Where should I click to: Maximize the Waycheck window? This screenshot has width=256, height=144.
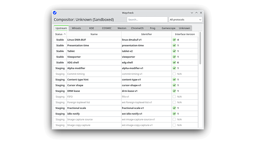196,13
